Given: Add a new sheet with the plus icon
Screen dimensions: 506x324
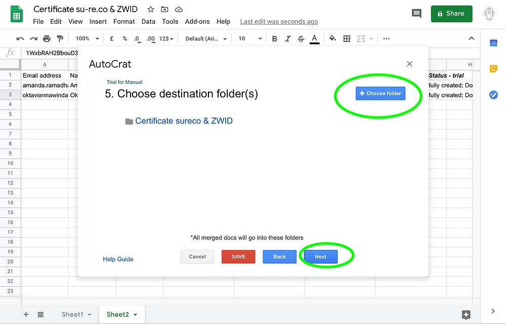Looking at the screenshot, I should coord(26,314).
